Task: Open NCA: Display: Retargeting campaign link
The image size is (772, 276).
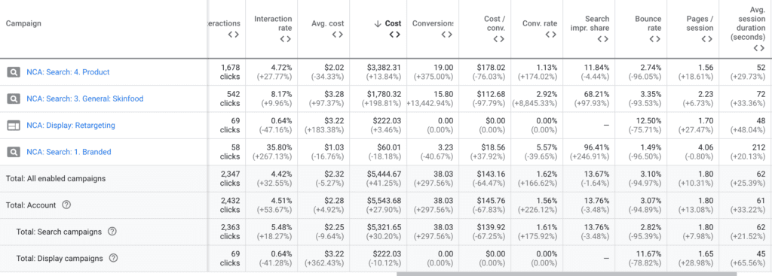Action: click(71, 126)
